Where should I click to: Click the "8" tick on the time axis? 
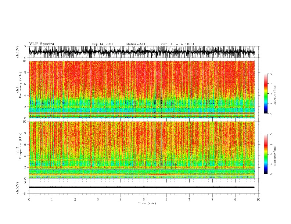click(x=212, y=199)
